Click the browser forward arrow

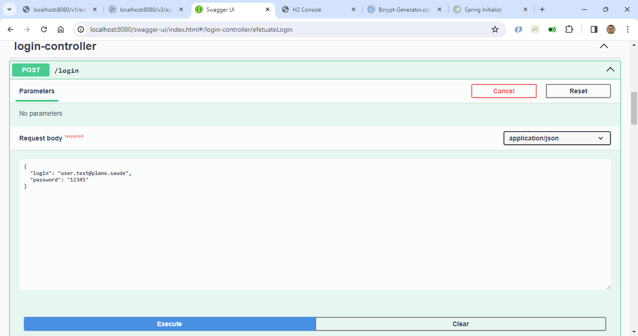point(27,29)
